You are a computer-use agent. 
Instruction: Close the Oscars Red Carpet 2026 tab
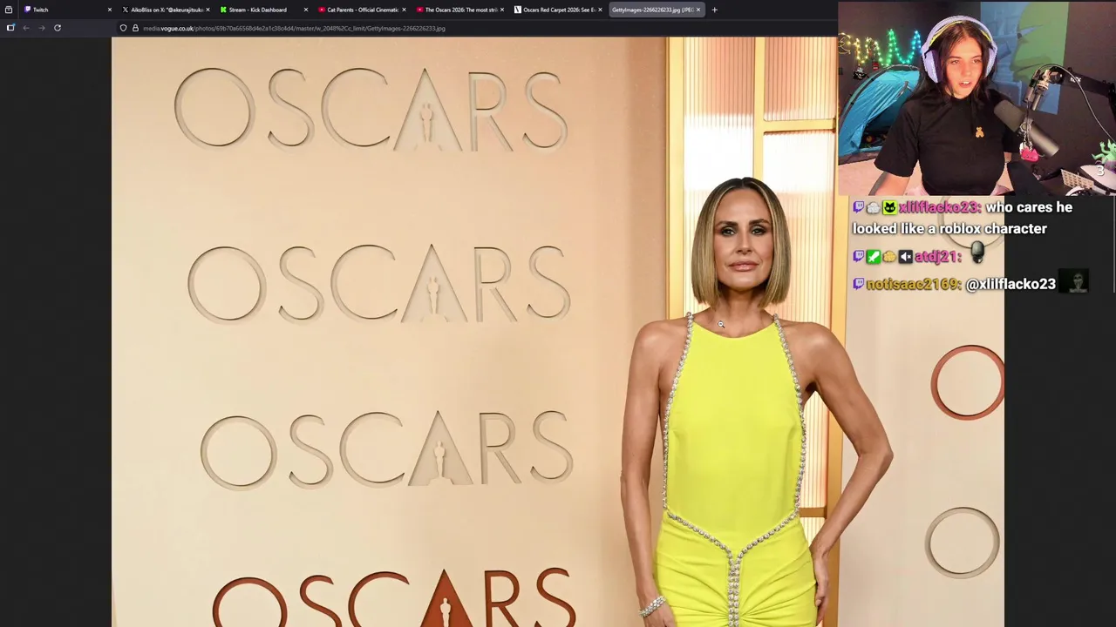click(x=600, y=10)
